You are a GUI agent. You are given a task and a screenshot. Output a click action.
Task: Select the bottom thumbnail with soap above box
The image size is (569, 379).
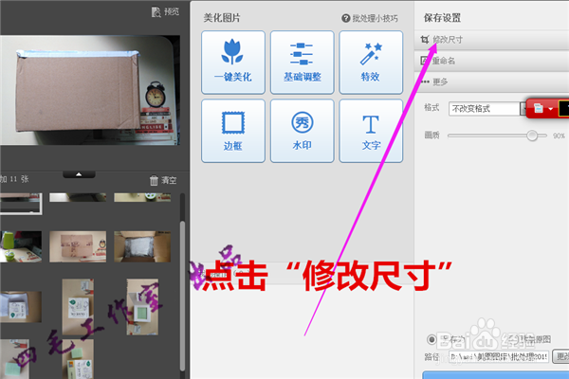(x=78, y=359)
